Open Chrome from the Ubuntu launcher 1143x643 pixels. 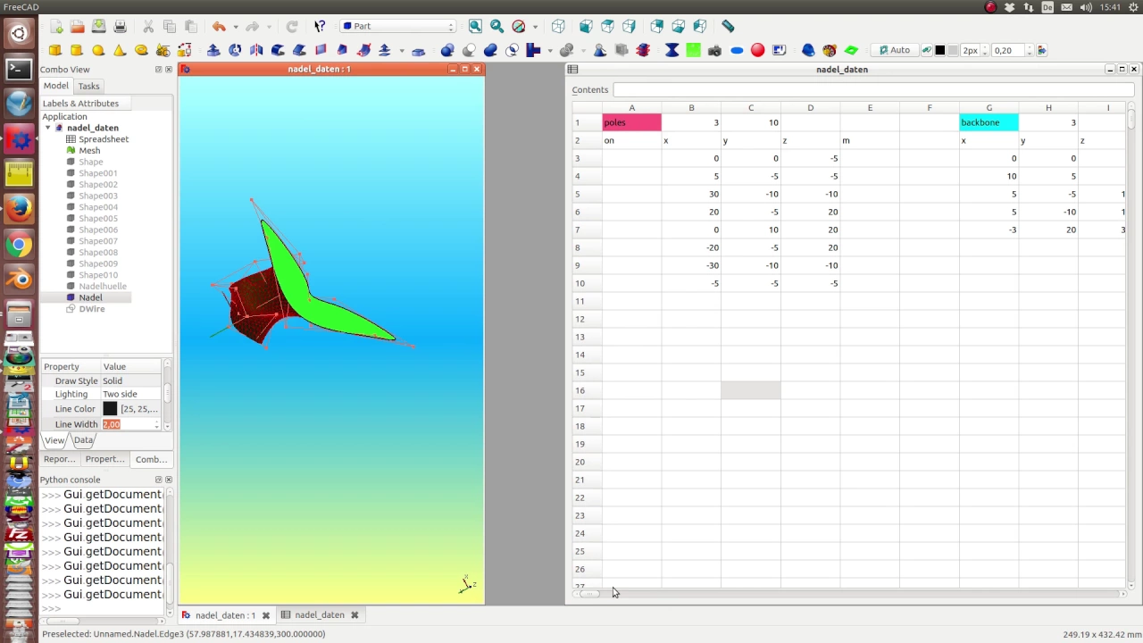(19, 245)
